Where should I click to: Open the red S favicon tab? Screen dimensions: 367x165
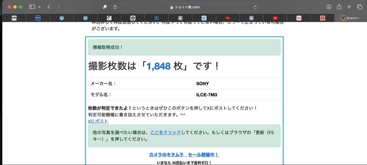[x=322, y=18]
